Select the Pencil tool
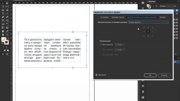 point(7,17)
